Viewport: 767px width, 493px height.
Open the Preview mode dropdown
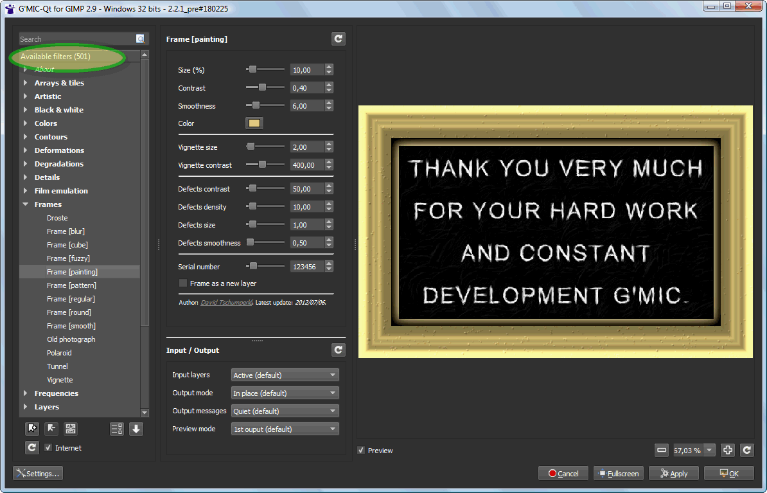pos(285,429)
